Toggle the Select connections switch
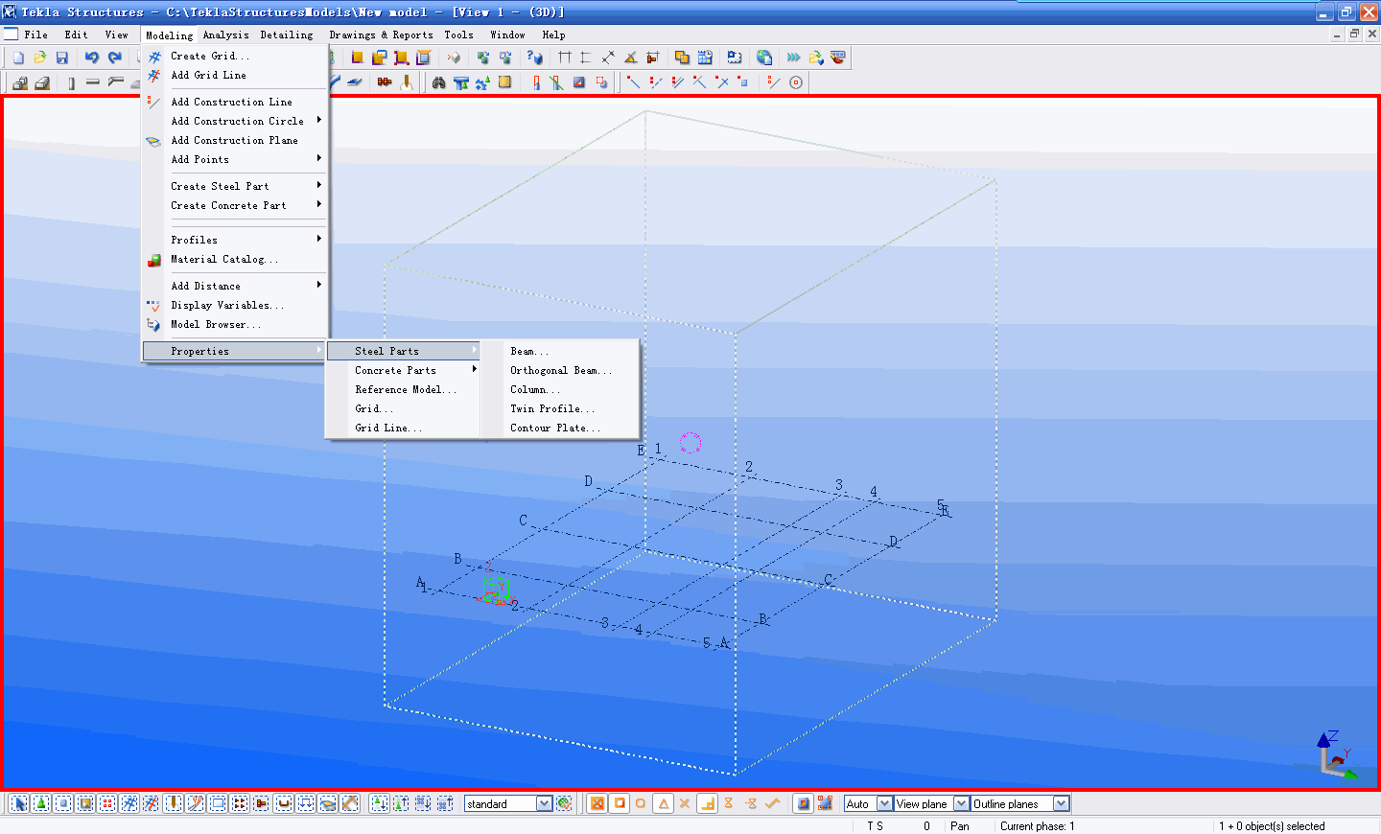The height and width of the screenshot is (834, 1381). coord(41,803)
